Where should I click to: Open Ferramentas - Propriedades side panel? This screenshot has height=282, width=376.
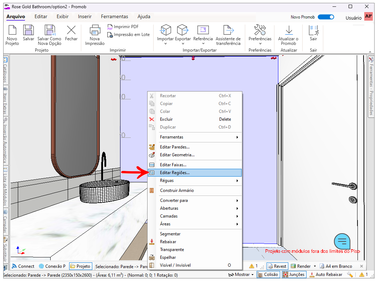371,87
